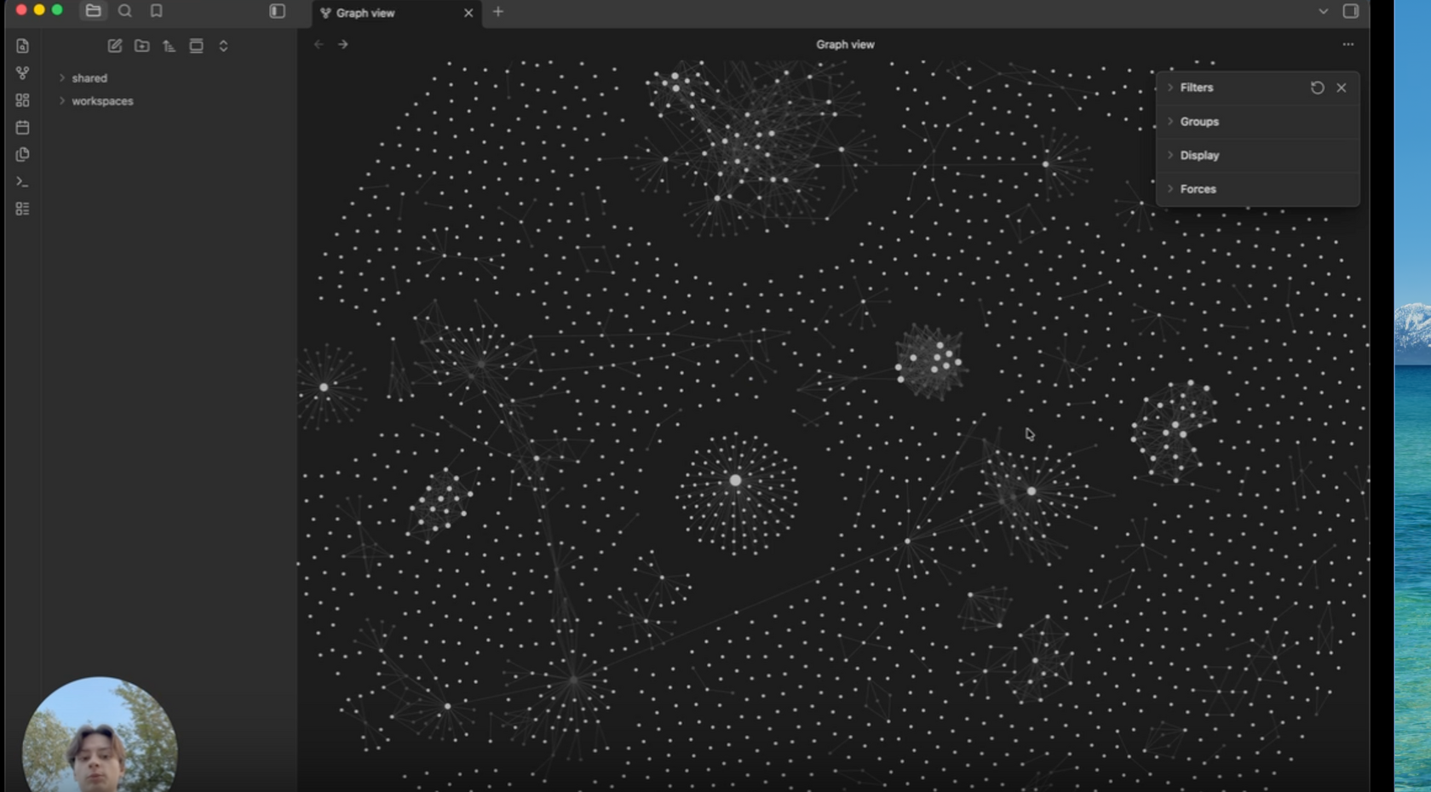Toggle the right sidebar panel
This screenshot has height=792, width=1431.
pos(1351,11)
